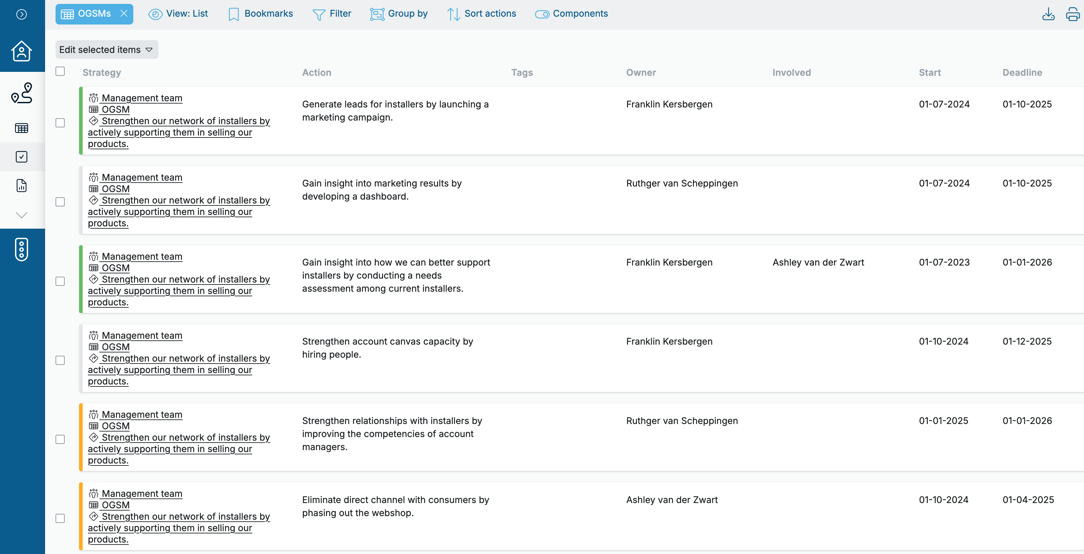This screenshot has width=1084, height=554.
Task: Click the start date 01-07-2023
Action: click(x=944, y=263)
